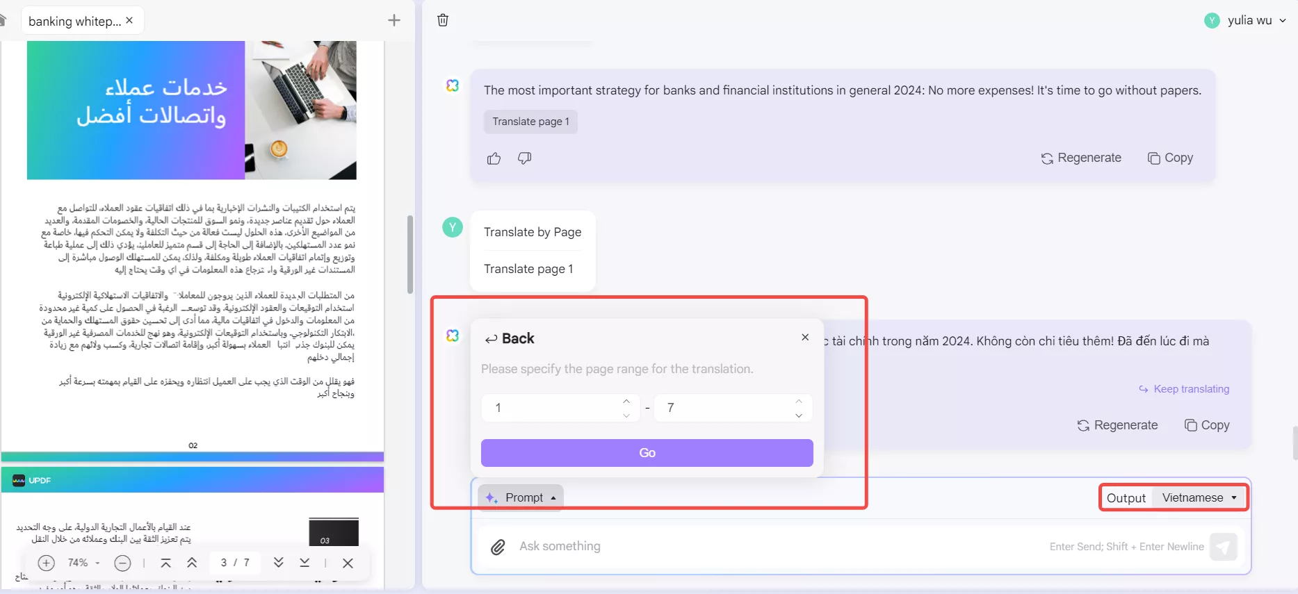Attach a file with the paperclip icon
The image size is (1298, 594).
(498, 547)
